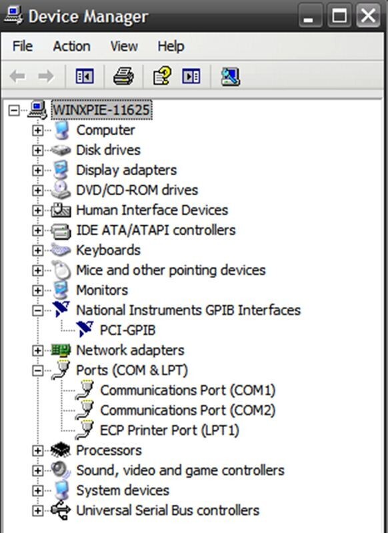Click the Universal Serial Bus controllers icon
Viewport: 388px width, 533px height.
pyautogui.click(x=61, y=510)
